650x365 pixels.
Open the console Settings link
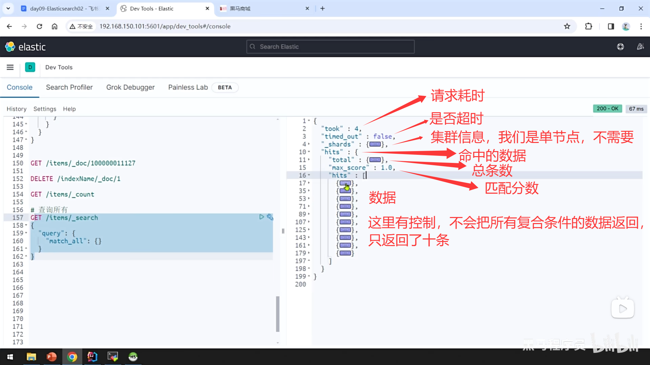[x=45, y=109]
